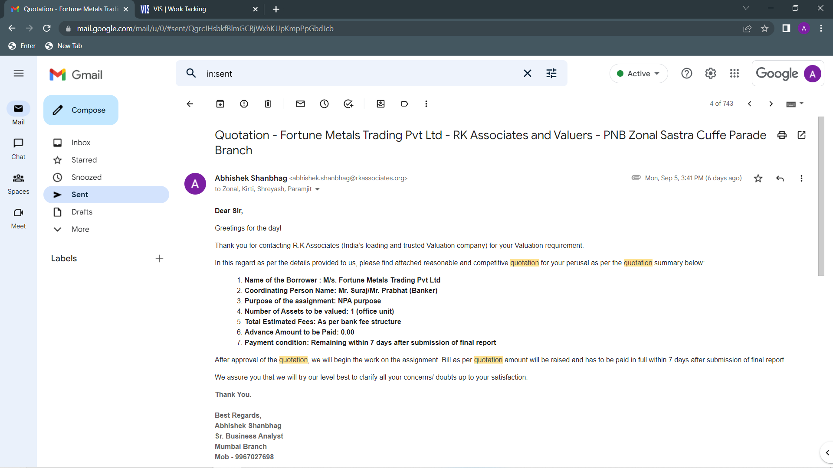This screenshot has width=833, height=468.
Task: Close the Quotation Gmail tab
Action: tap(126, 9)
